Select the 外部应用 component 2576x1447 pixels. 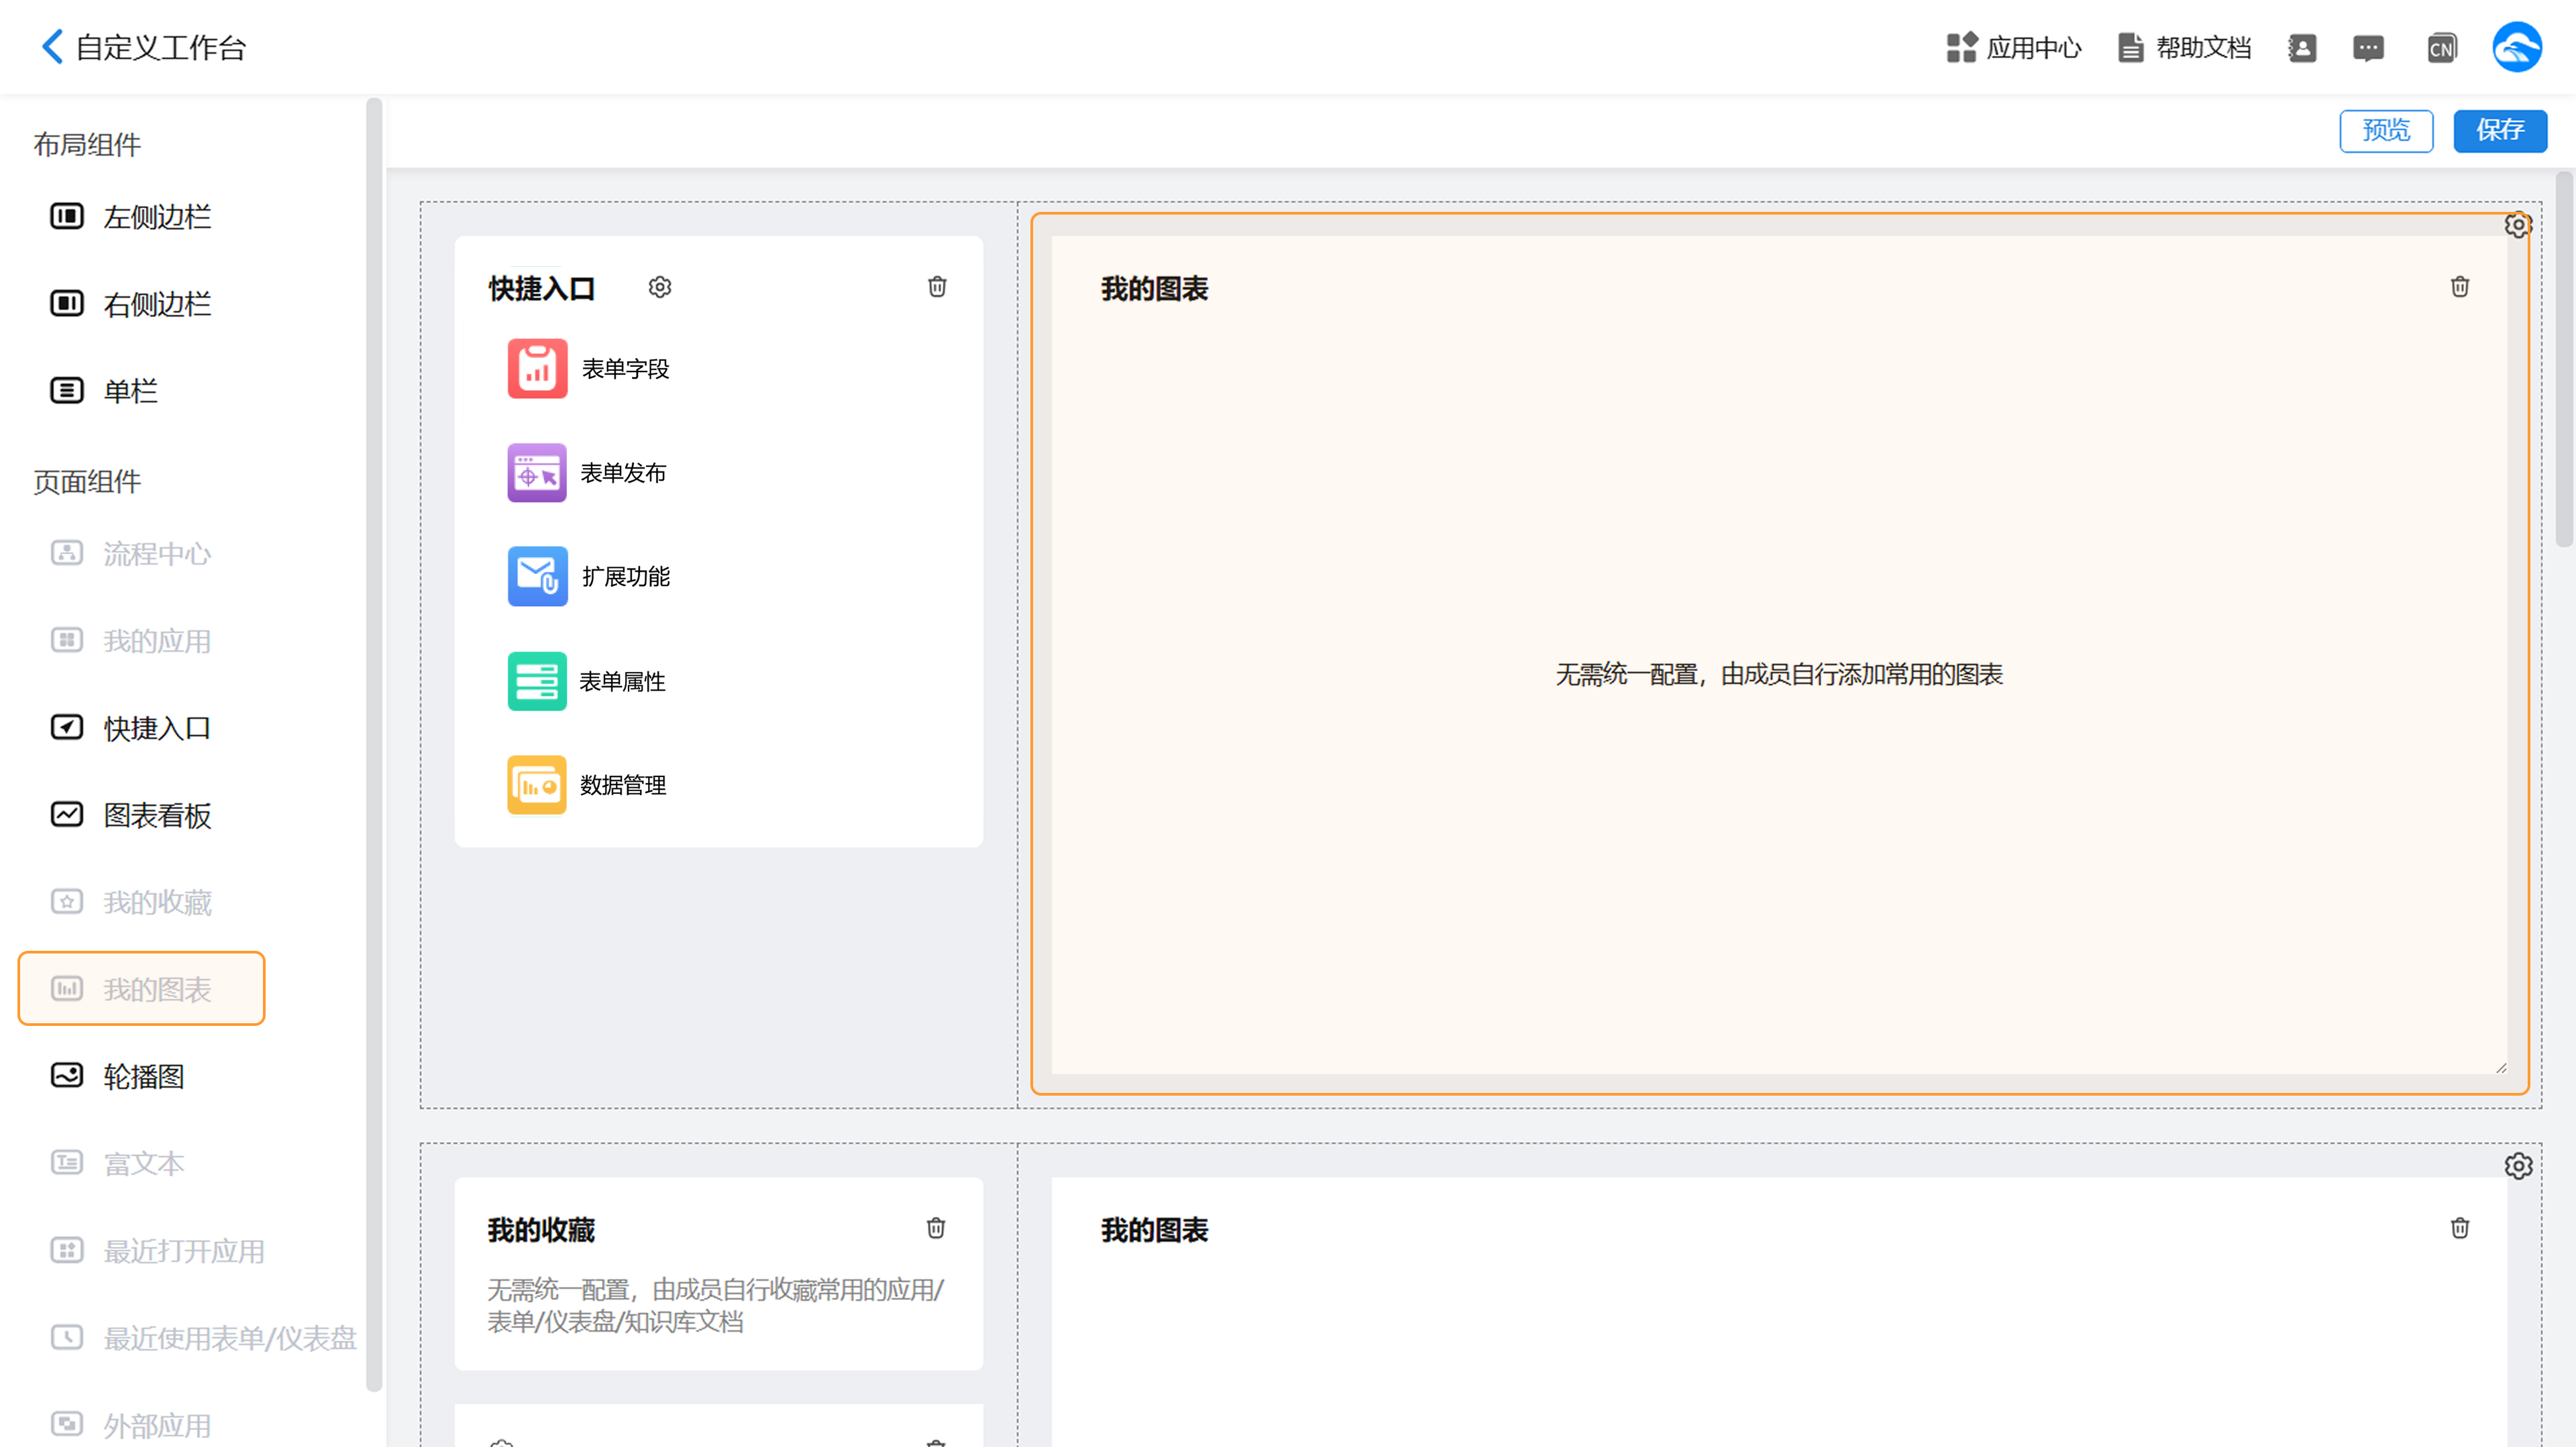(x=130, y=1425)
